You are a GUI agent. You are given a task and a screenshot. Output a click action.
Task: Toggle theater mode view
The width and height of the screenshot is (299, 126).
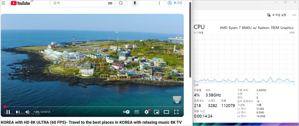pyautogui.click(x=167, y=112)
